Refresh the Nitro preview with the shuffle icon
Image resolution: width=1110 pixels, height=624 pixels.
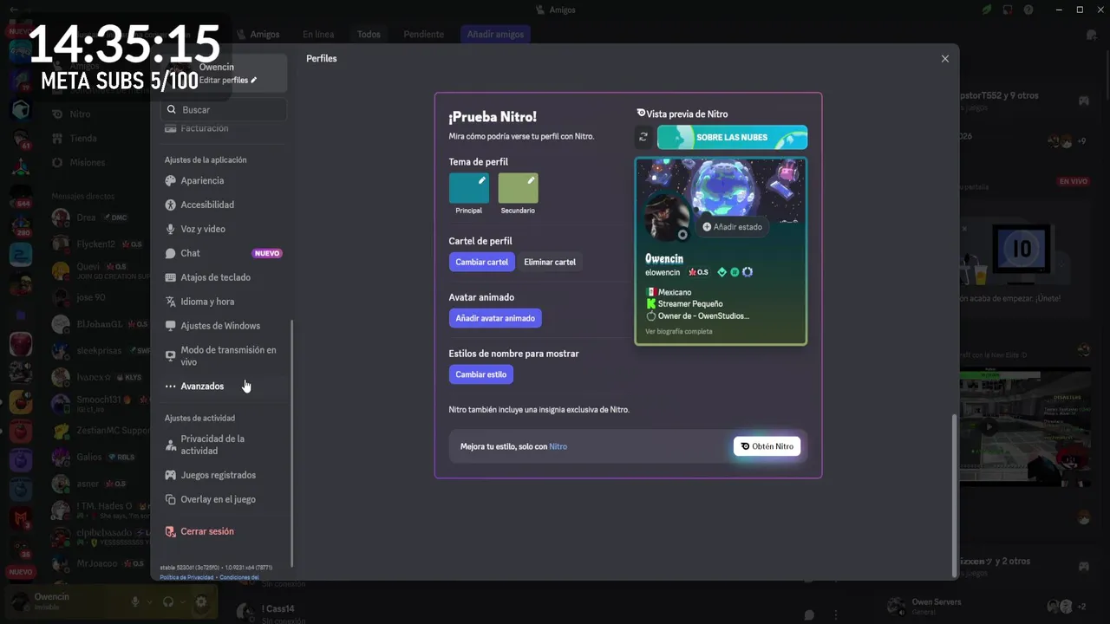coord(643,137)
